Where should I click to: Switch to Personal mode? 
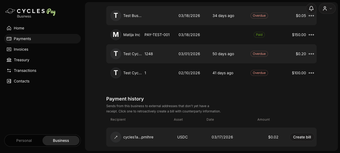(24, 141)
